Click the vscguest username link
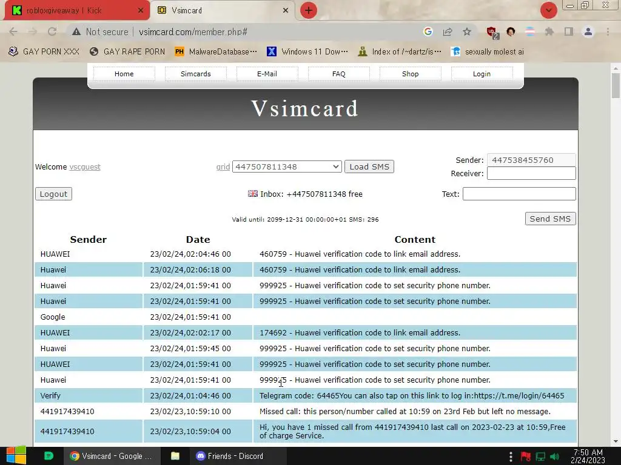This screenshot has height=465, width=621. tap(85, 167)
